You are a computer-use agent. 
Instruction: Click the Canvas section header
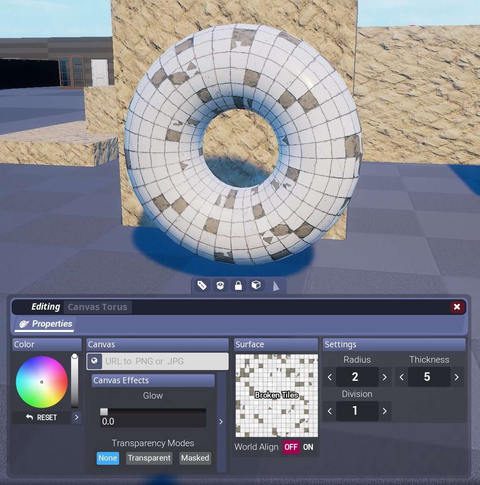click(x=158, y=344)
